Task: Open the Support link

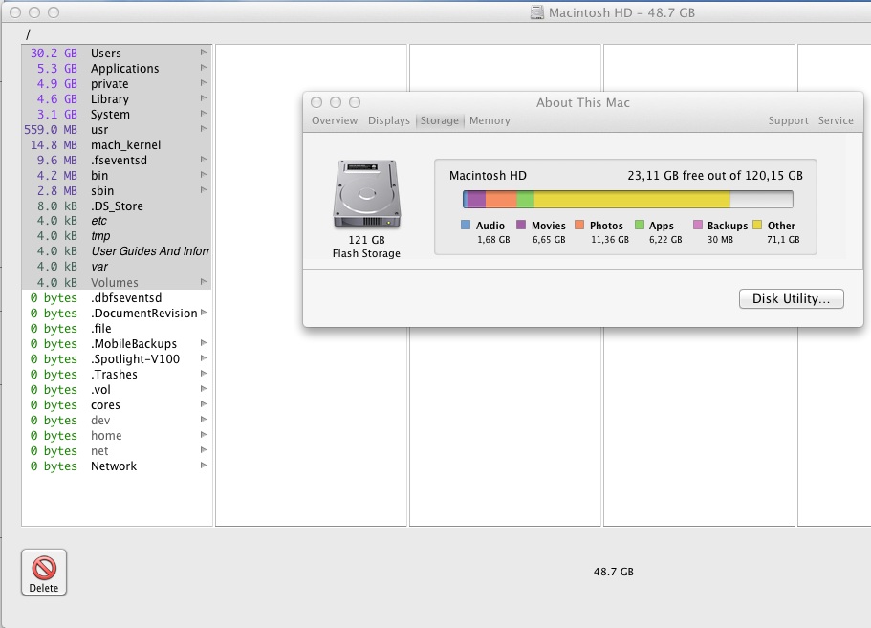Action: point(788,120)
